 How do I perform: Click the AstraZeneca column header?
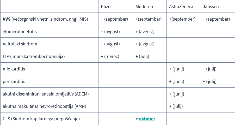coord(181,7)
